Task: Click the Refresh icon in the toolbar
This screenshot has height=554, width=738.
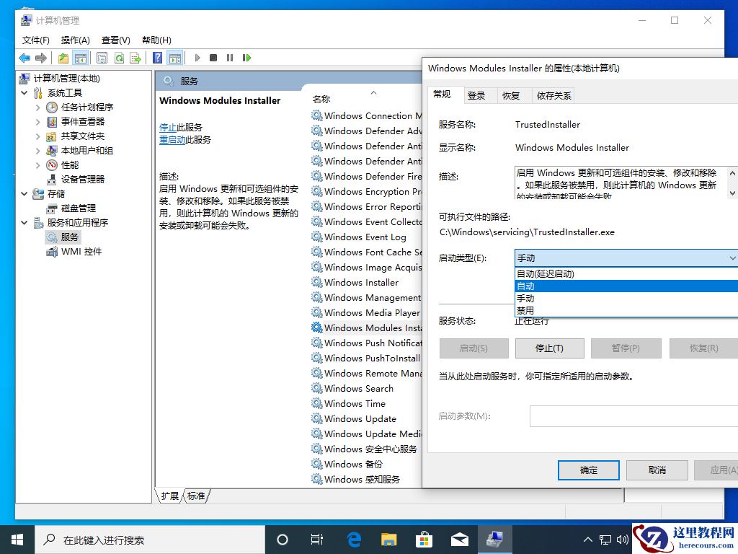Action: [x=120, y=58]
